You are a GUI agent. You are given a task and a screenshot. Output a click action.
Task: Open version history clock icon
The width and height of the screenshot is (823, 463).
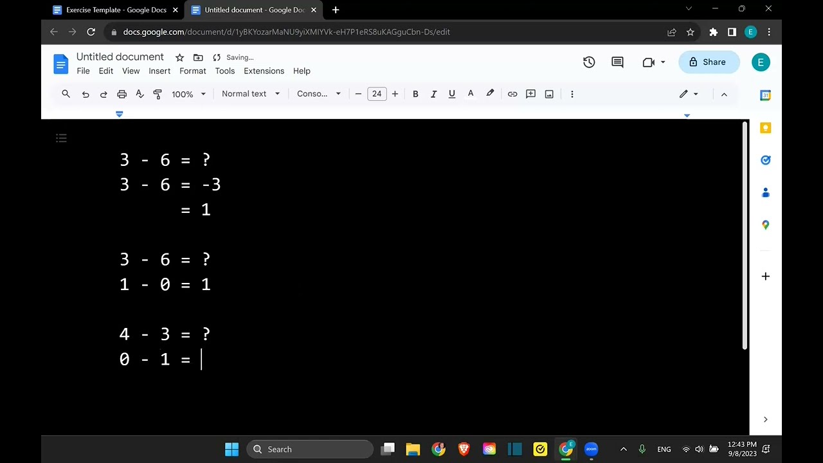pos(589,62)
